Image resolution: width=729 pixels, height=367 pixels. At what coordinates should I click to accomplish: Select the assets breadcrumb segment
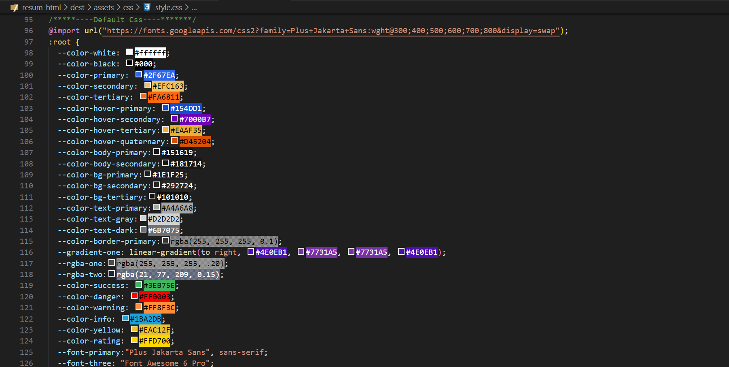pyautogui.click(x=104, y=7)
